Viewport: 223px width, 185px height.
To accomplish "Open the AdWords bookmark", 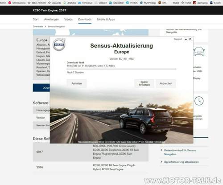I will click(x=54, y=3).
